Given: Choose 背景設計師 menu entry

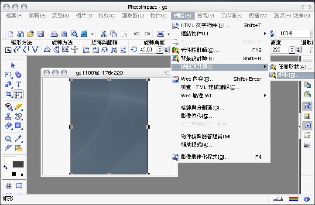Looking at the screenshot, I should (x=220, y=58).
